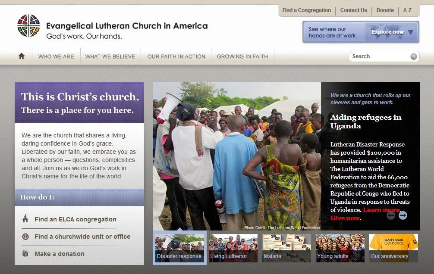Open the Who We Are menu

click(56, 56)
